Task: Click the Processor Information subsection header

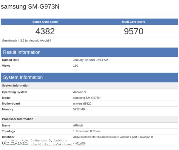Action: click(18, 119)
